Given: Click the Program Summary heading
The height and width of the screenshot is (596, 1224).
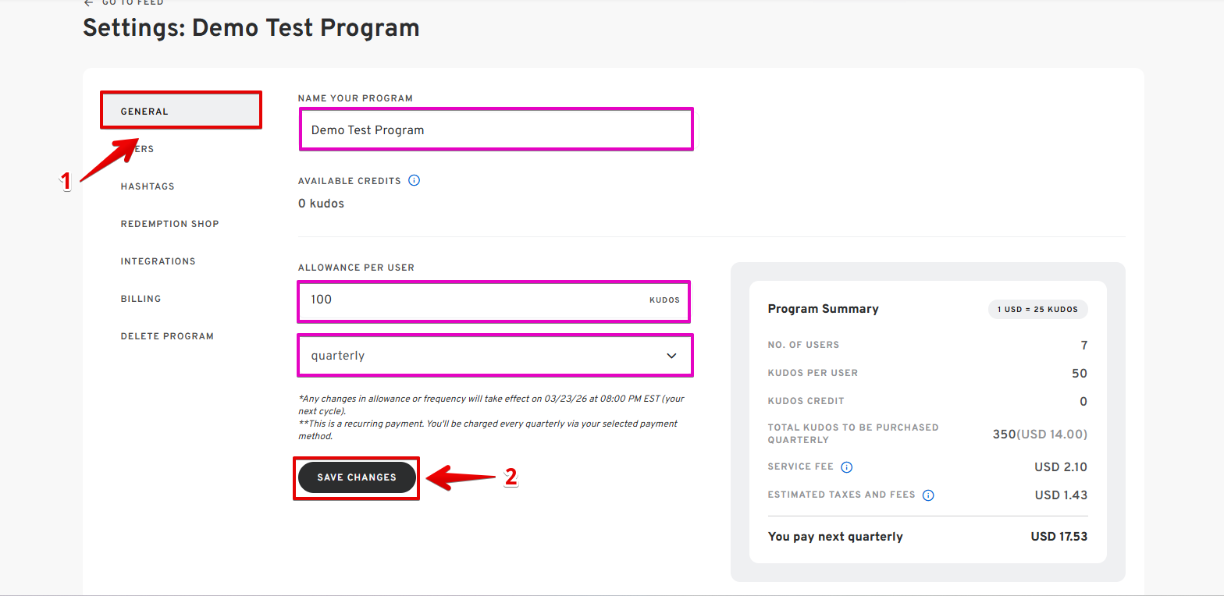Looking at the screenshot, I should [x=823, y=309].
